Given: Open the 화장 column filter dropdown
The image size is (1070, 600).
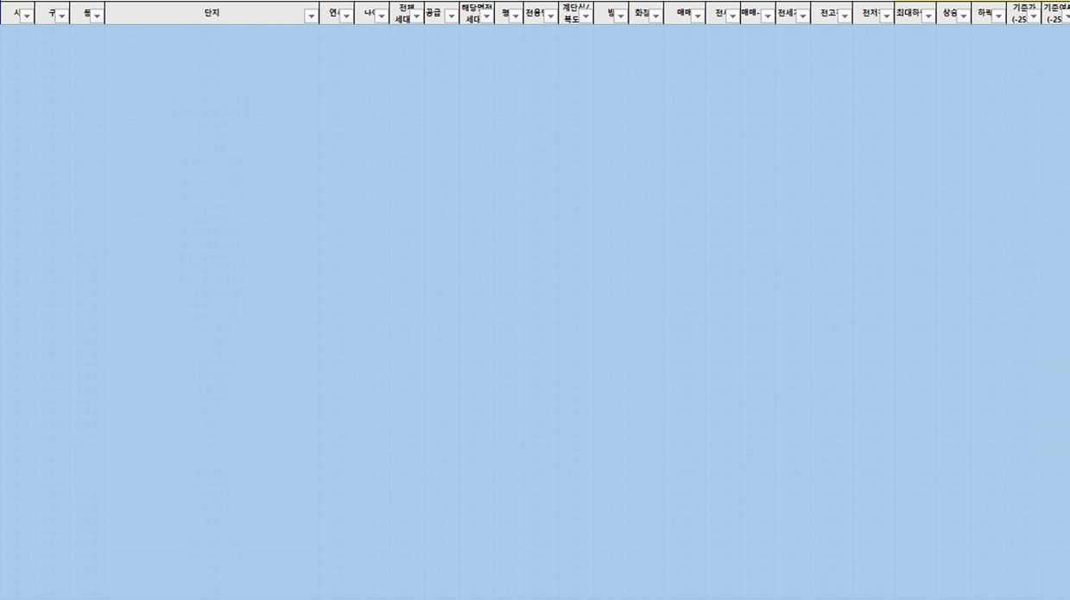Looking at the screenshot, I should [655, 16].
